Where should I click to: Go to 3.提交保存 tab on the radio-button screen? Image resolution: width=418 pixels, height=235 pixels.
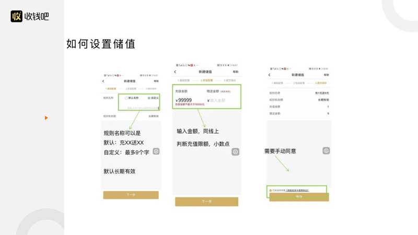151,89
